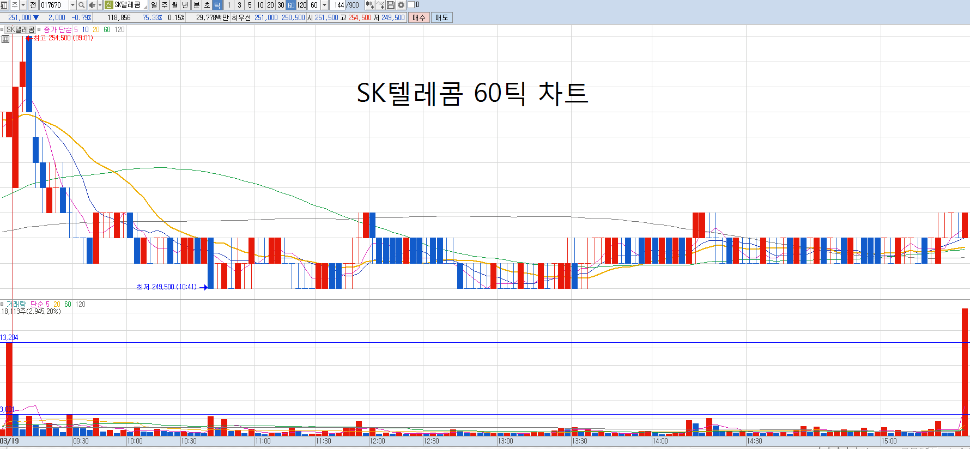Open the ticker code history dropdown

[x=72, y=5]
